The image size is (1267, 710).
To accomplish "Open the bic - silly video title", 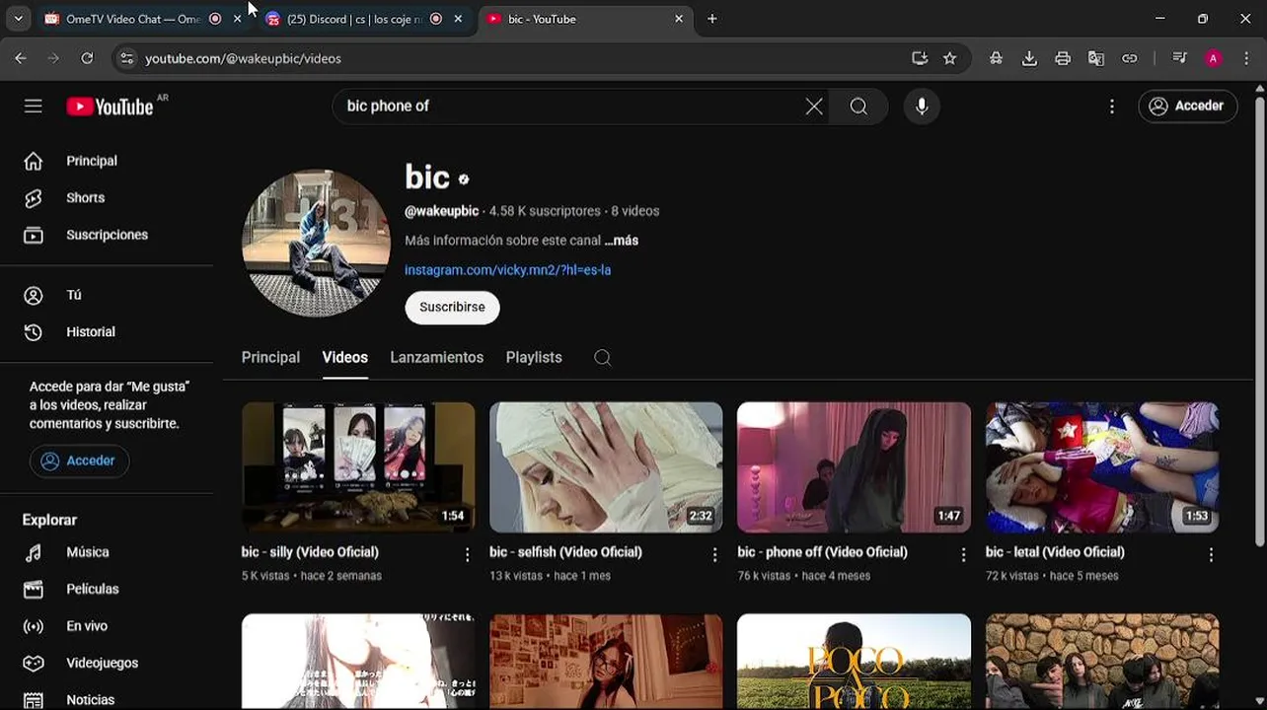I will pyautogui.click(x=310, y=552).
